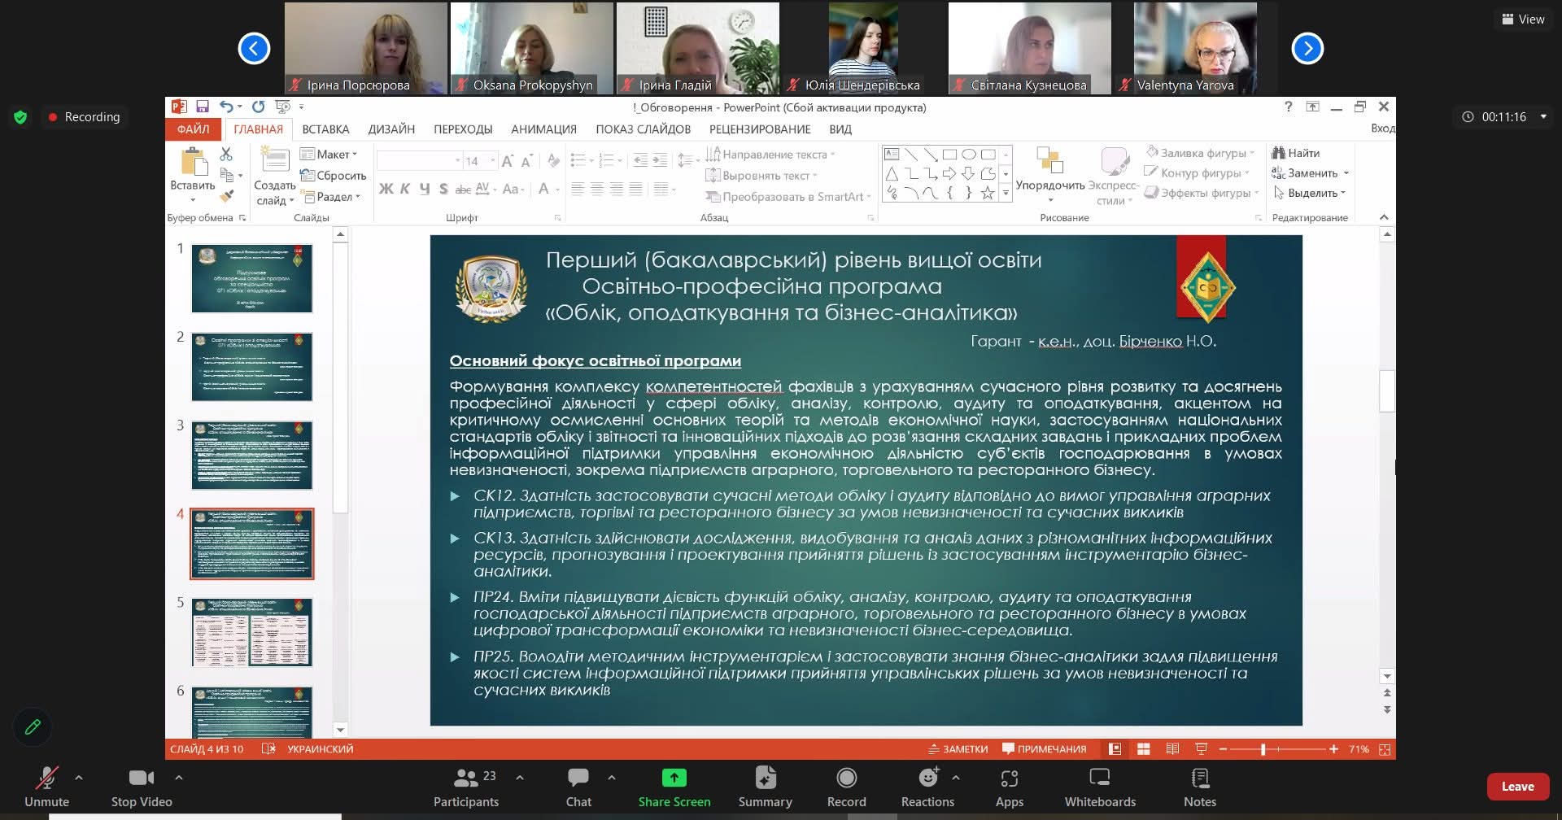Screen dimensions: 1562x820
Task: Open the ДИЗАЙН ribbon tab
Action: click(391, 129)
